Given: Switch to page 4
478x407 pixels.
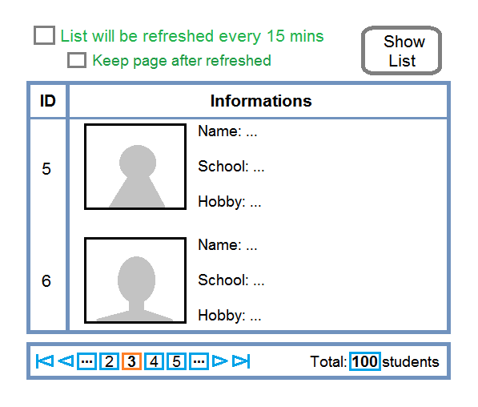Looking at the screenshot, I should tap(154, 361).
